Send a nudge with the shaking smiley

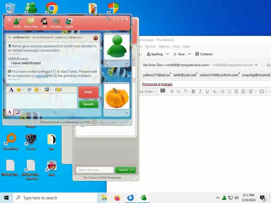(58, 90)
